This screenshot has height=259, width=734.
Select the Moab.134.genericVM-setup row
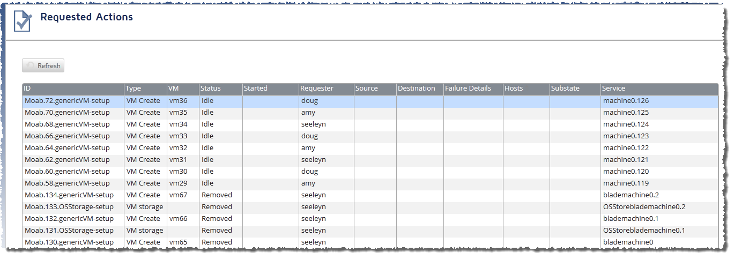pyautogui.click(x=370, y=195)
